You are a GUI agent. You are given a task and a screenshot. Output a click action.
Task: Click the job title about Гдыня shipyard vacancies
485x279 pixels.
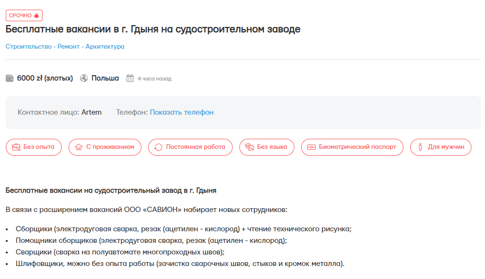click(x=153, y=29)
